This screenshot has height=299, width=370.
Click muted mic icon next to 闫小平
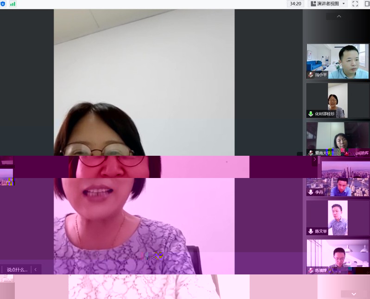[311, 75]
